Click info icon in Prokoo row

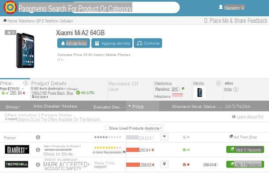click(38, 137)
